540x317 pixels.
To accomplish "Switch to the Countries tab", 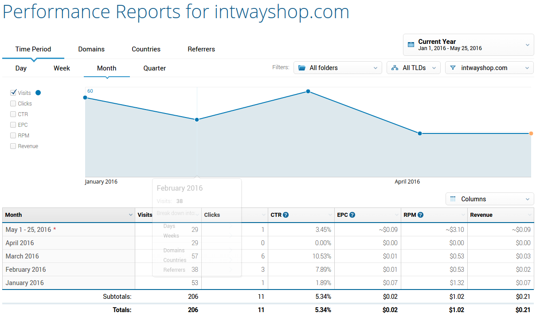I will pyautogui.click(x=146, y=49).
